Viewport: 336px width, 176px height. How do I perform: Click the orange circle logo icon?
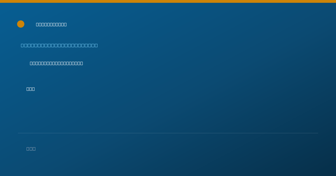pyautogui.click(x=21, y=24)
